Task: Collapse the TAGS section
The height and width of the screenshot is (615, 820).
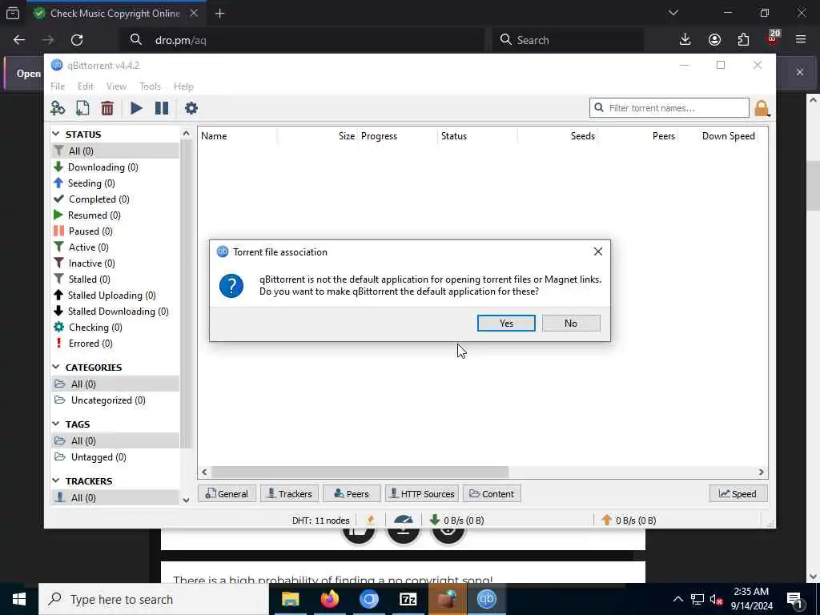Action: coord(56,424)
